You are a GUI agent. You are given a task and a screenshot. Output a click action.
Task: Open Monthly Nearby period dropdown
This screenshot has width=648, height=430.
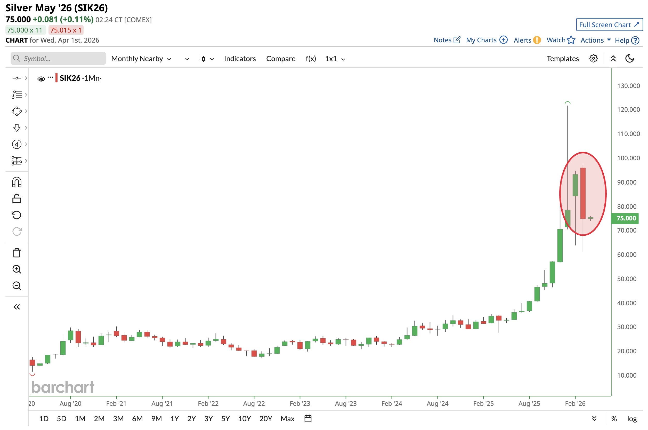(141, 59)
